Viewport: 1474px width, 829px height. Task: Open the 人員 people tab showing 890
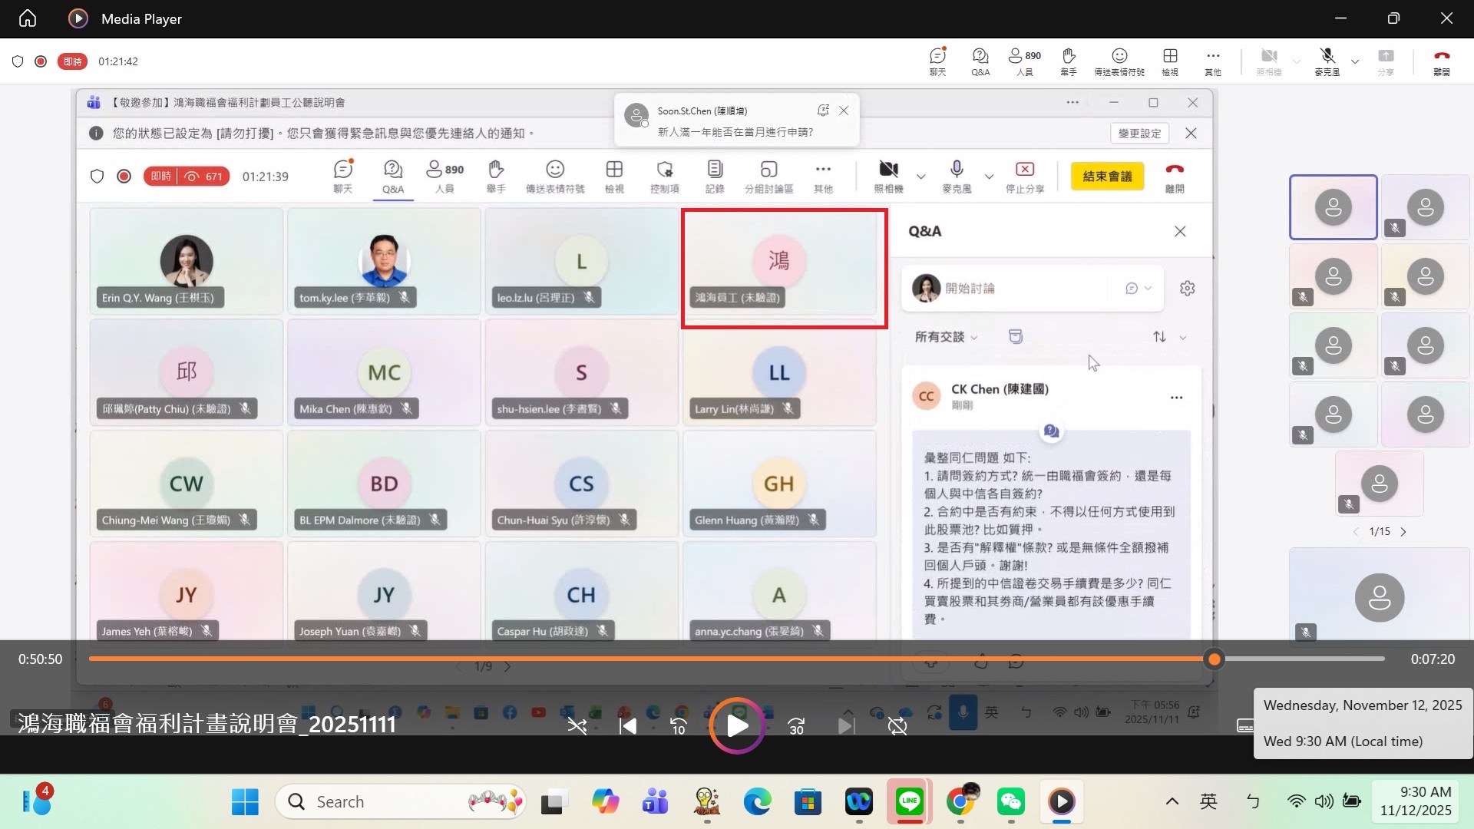pyautogui.click(x=445, y=176)
